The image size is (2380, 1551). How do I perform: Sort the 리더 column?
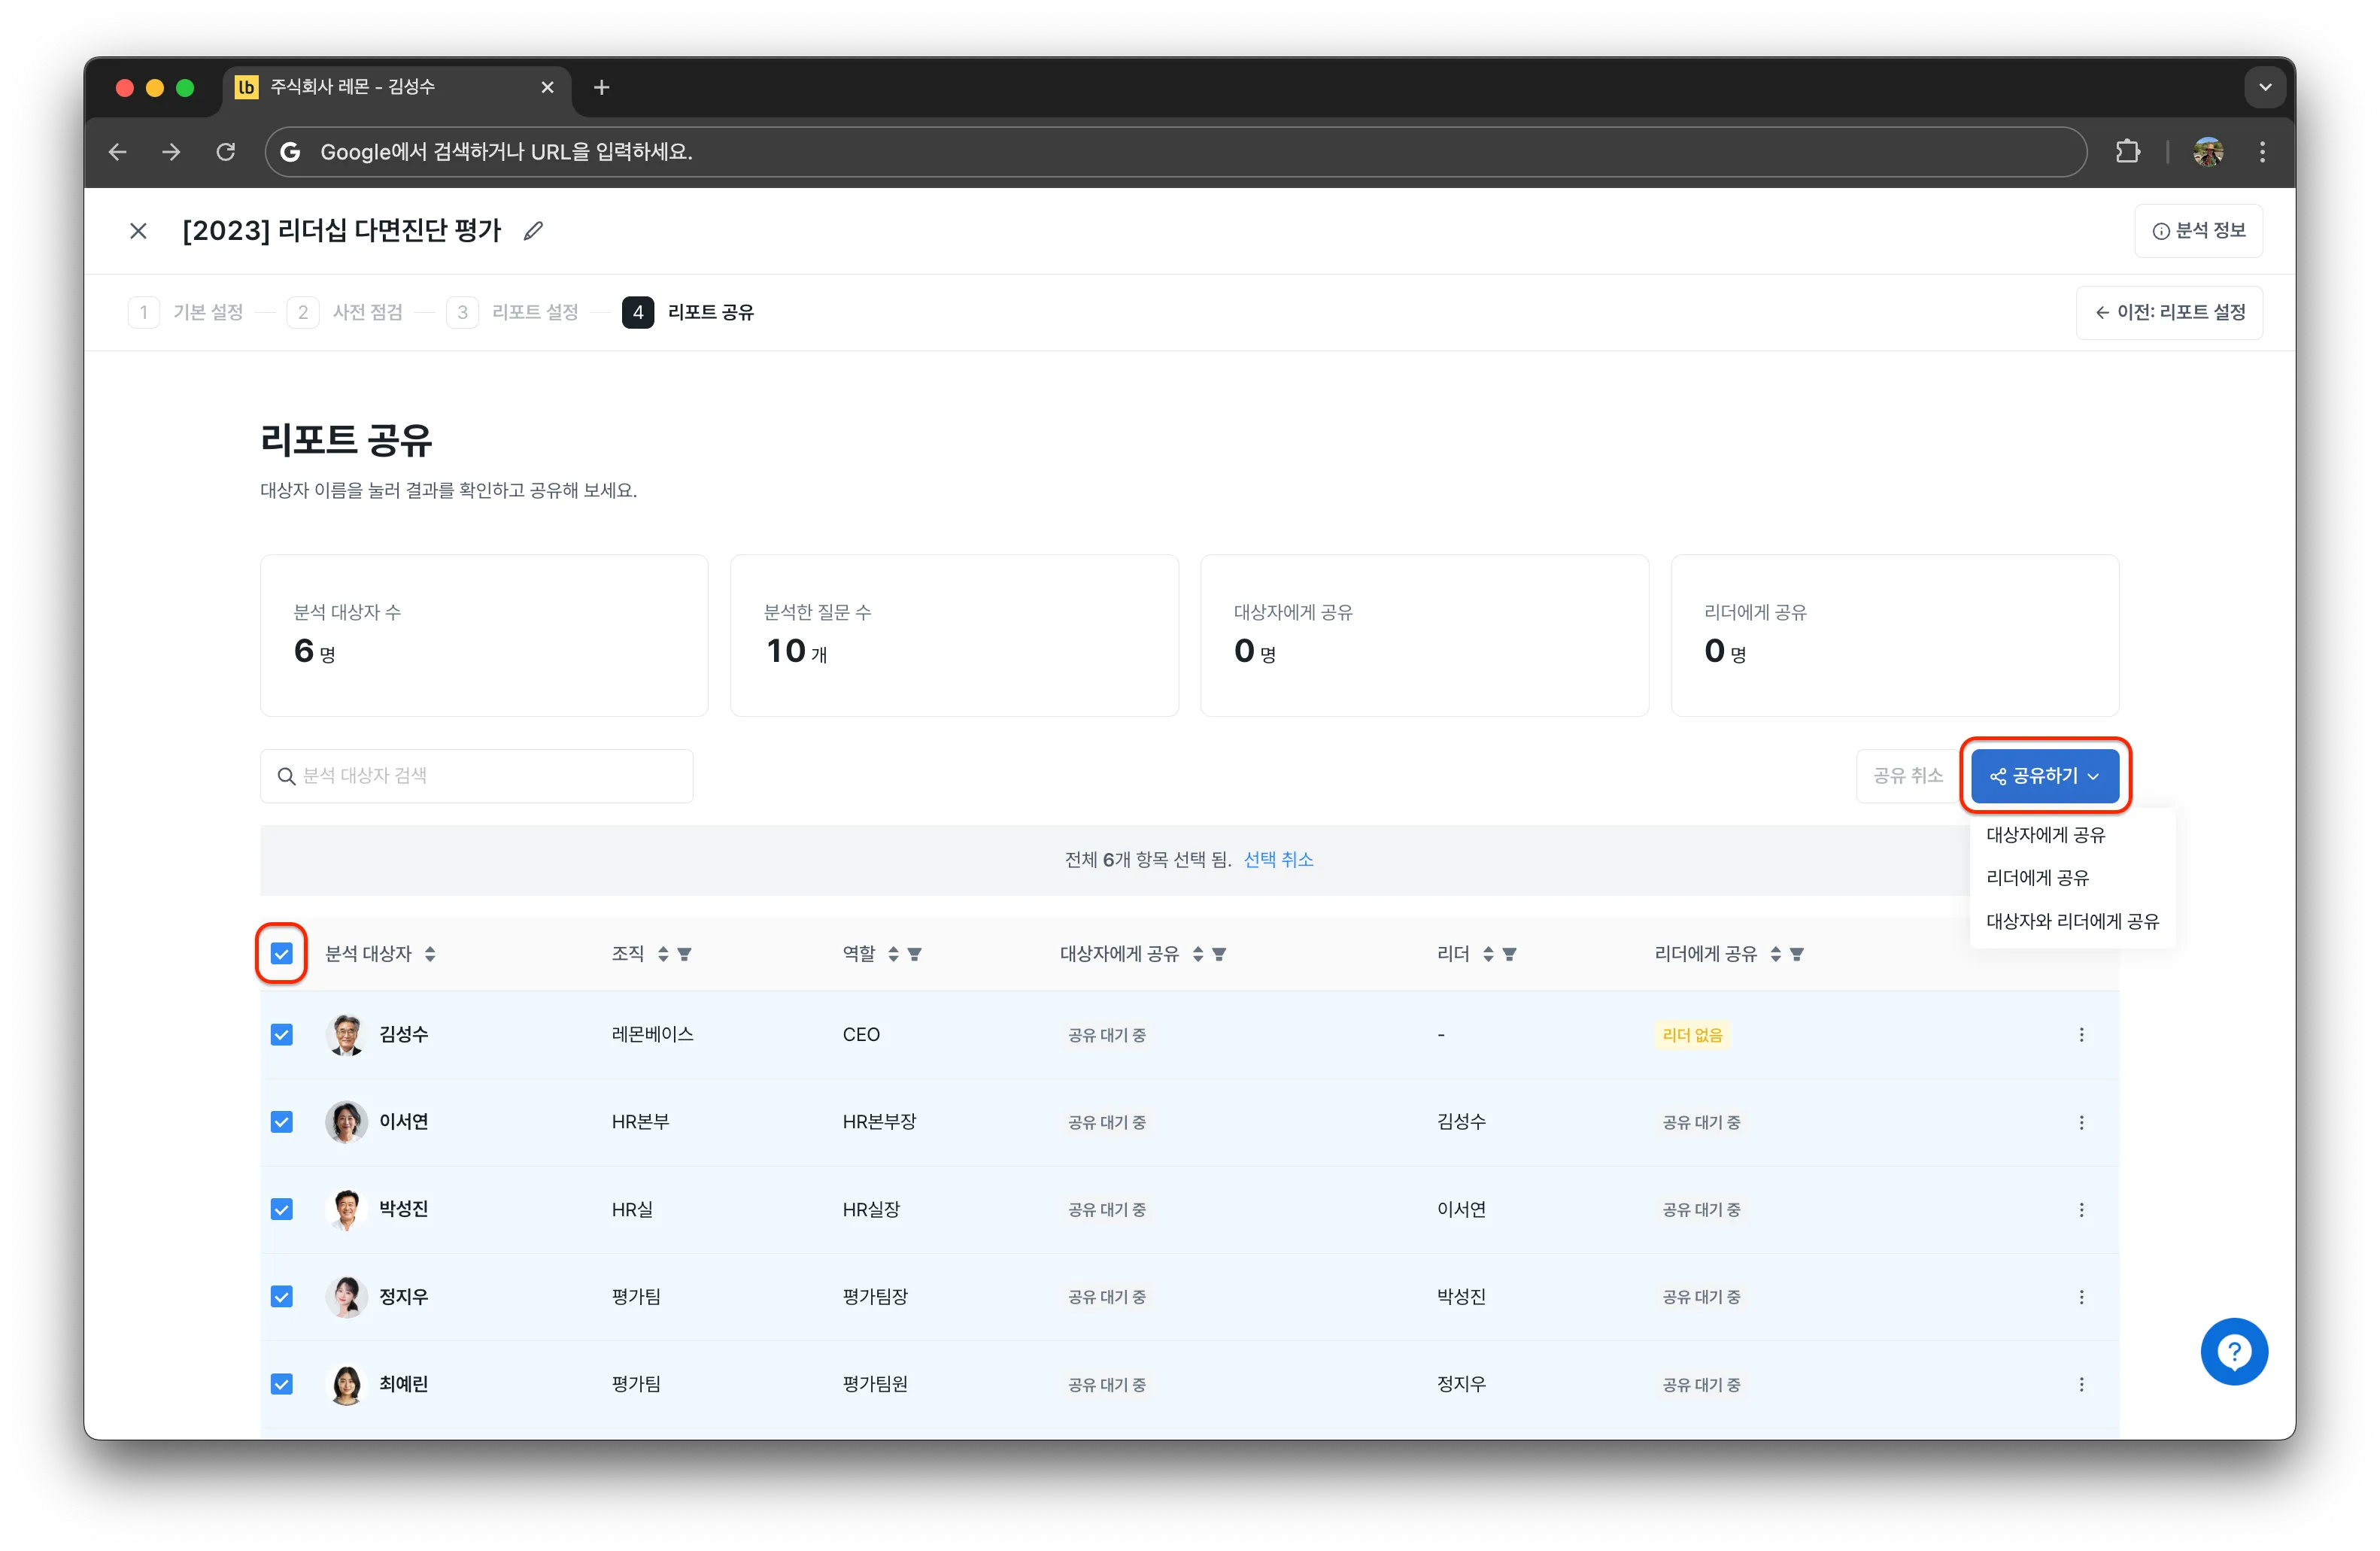click(x=1488, y=954)
